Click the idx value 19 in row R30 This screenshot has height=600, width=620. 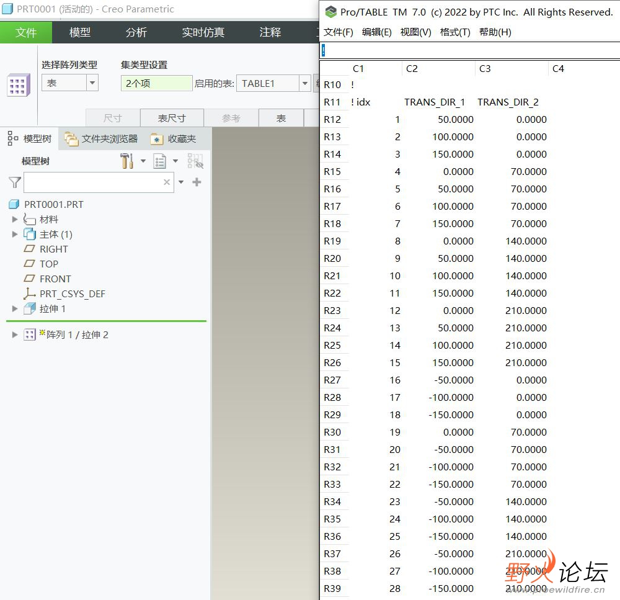pos(394,432)
